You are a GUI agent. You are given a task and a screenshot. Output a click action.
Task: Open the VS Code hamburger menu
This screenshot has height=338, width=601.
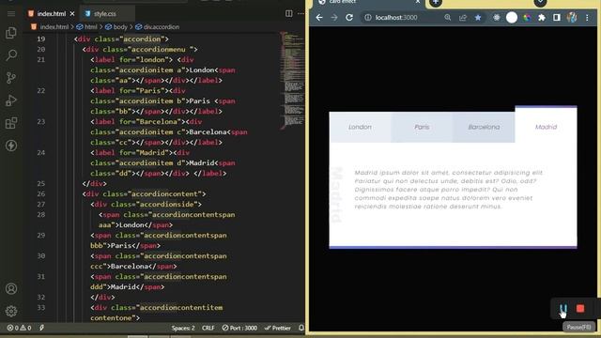11,14
